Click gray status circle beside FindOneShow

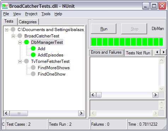tap(33, 74)
